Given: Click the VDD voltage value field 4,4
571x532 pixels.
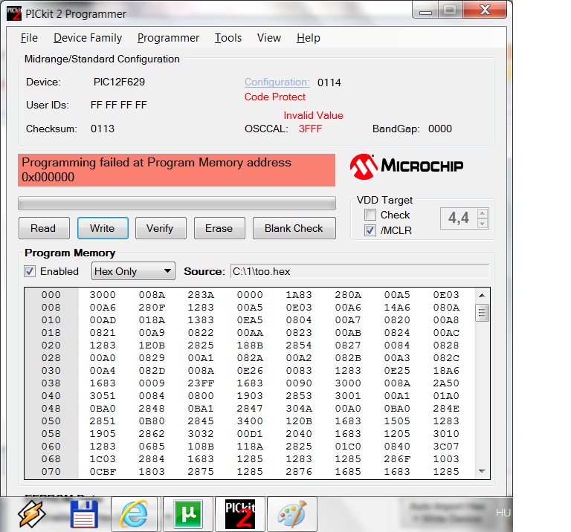Looking at the screenshot, I should (x=459, y=218).
